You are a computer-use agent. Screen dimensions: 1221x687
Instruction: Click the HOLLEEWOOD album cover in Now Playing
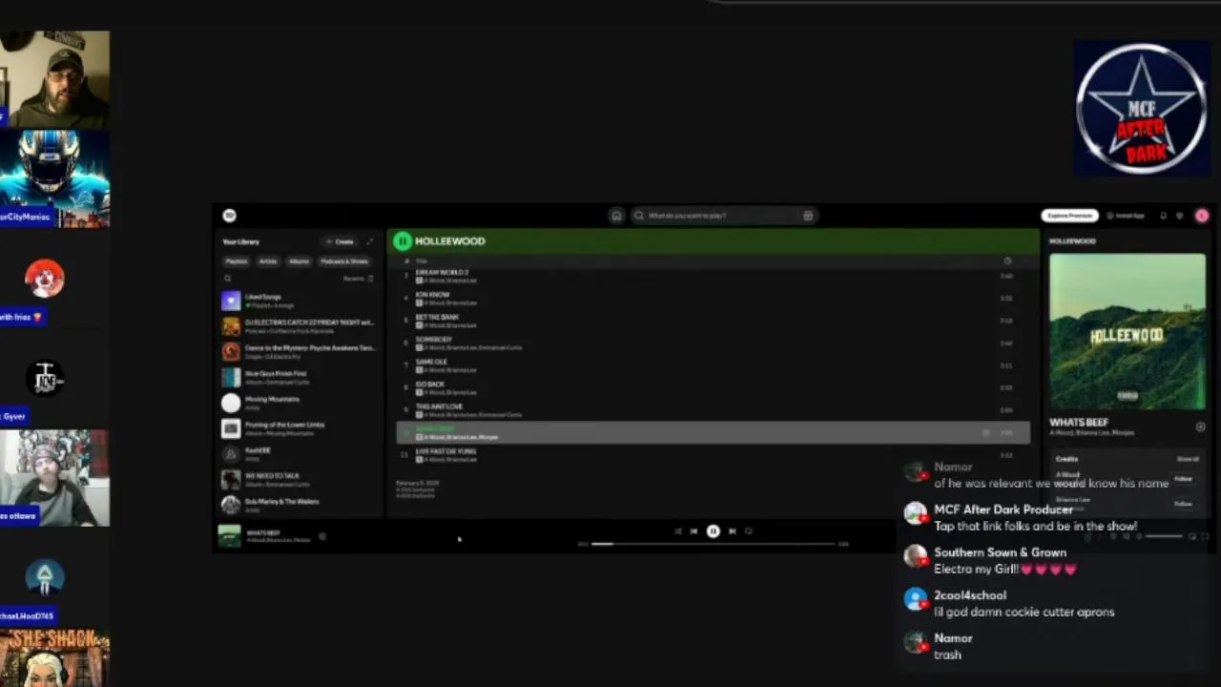(1127, 331)
